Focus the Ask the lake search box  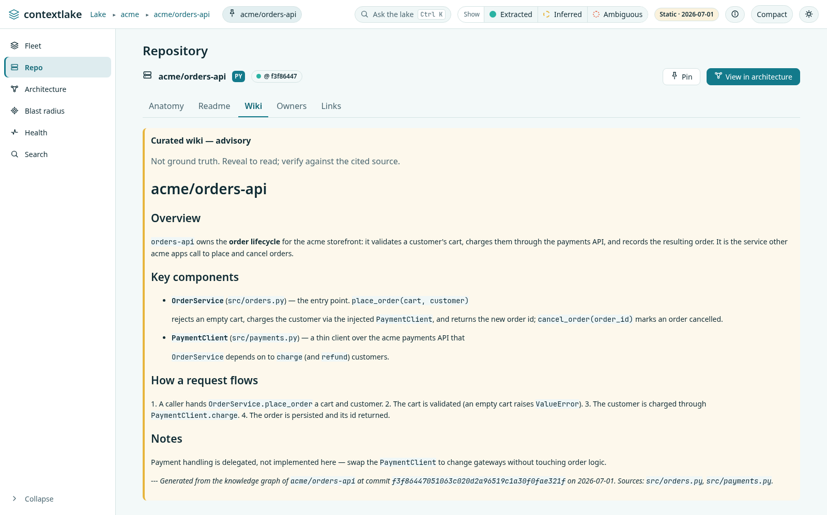click(x=403, y=14)
